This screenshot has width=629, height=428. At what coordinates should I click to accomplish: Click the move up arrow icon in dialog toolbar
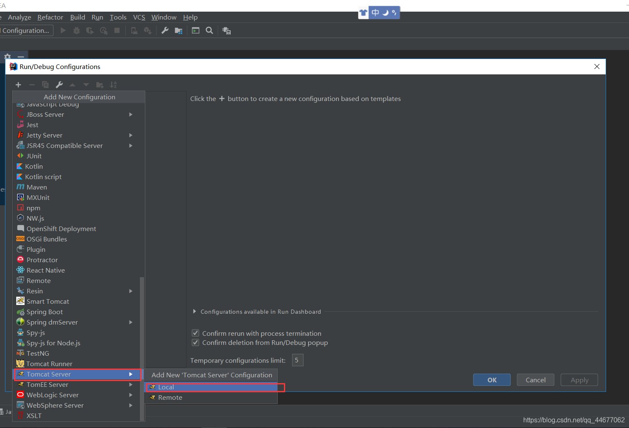pos(72,85)
